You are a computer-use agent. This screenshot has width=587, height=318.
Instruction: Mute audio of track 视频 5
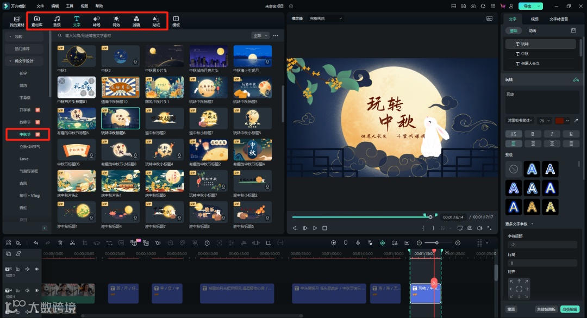pos(27,269)
